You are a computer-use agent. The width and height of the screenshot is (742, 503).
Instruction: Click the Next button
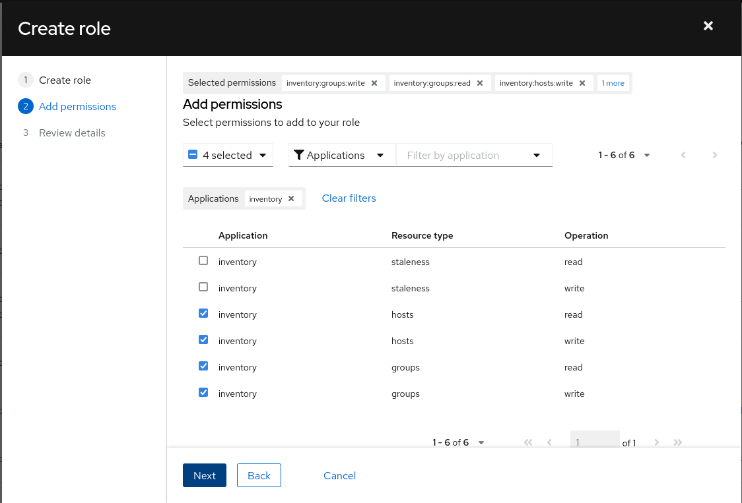click(x=204, y=475)
